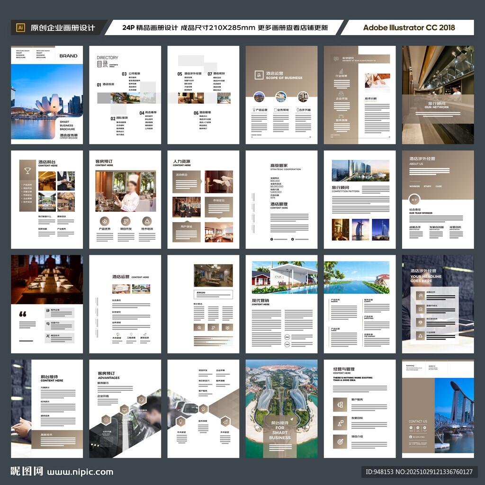
Task: Click the 07 酒店规划 directory entry
Action: pos(216,73)
